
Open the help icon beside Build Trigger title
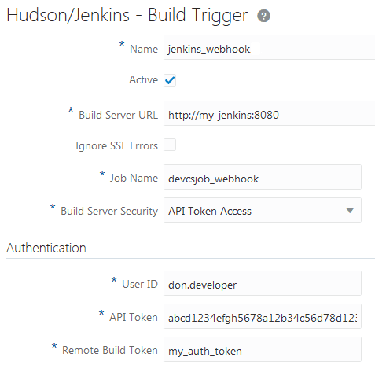[x=263, y=16]
